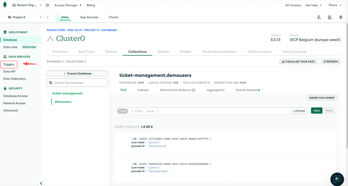Select the Indexes sub-tab

pyautogui.click(x=143, y=90)
